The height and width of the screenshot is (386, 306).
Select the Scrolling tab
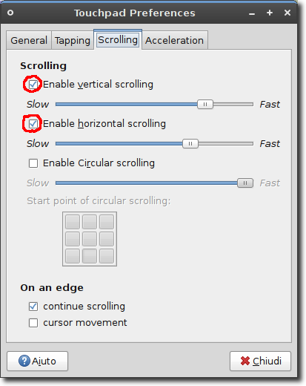click(118, 39)
